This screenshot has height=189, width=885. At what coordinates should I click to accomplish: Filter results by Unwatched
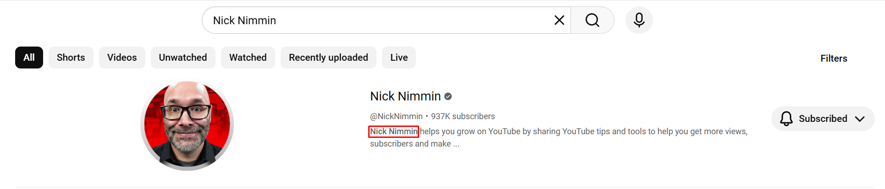(x=183, y=58)
